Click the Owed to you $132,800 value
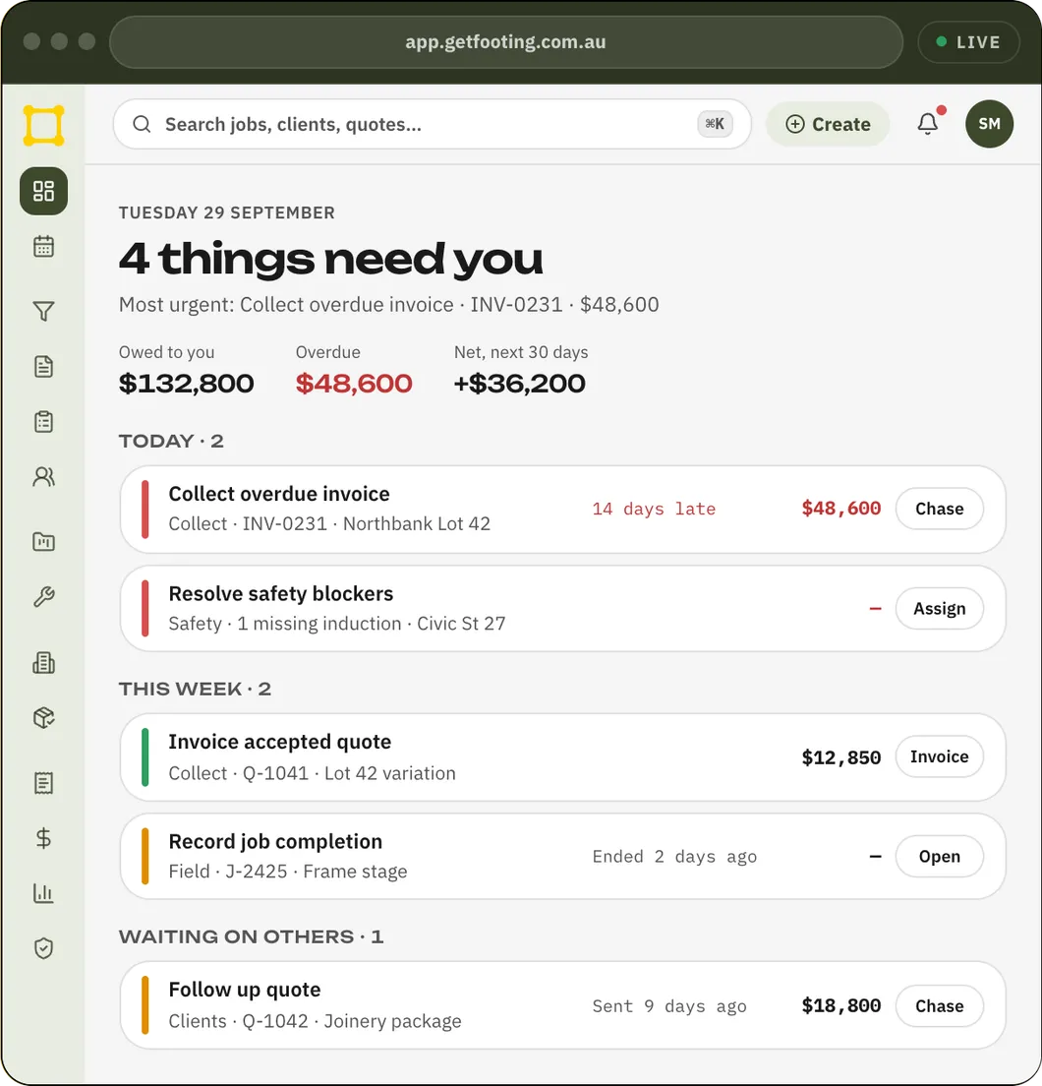This screenshot has width=1042, height=1086. tap(186, 383)
